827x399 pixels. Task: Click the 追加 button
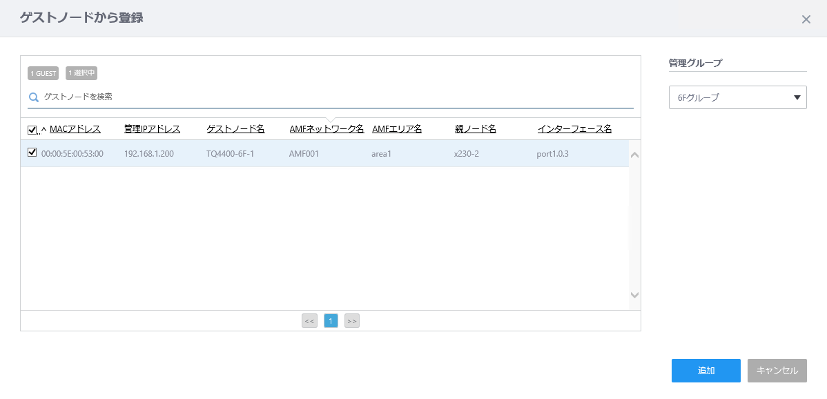(x=706, y=371)
